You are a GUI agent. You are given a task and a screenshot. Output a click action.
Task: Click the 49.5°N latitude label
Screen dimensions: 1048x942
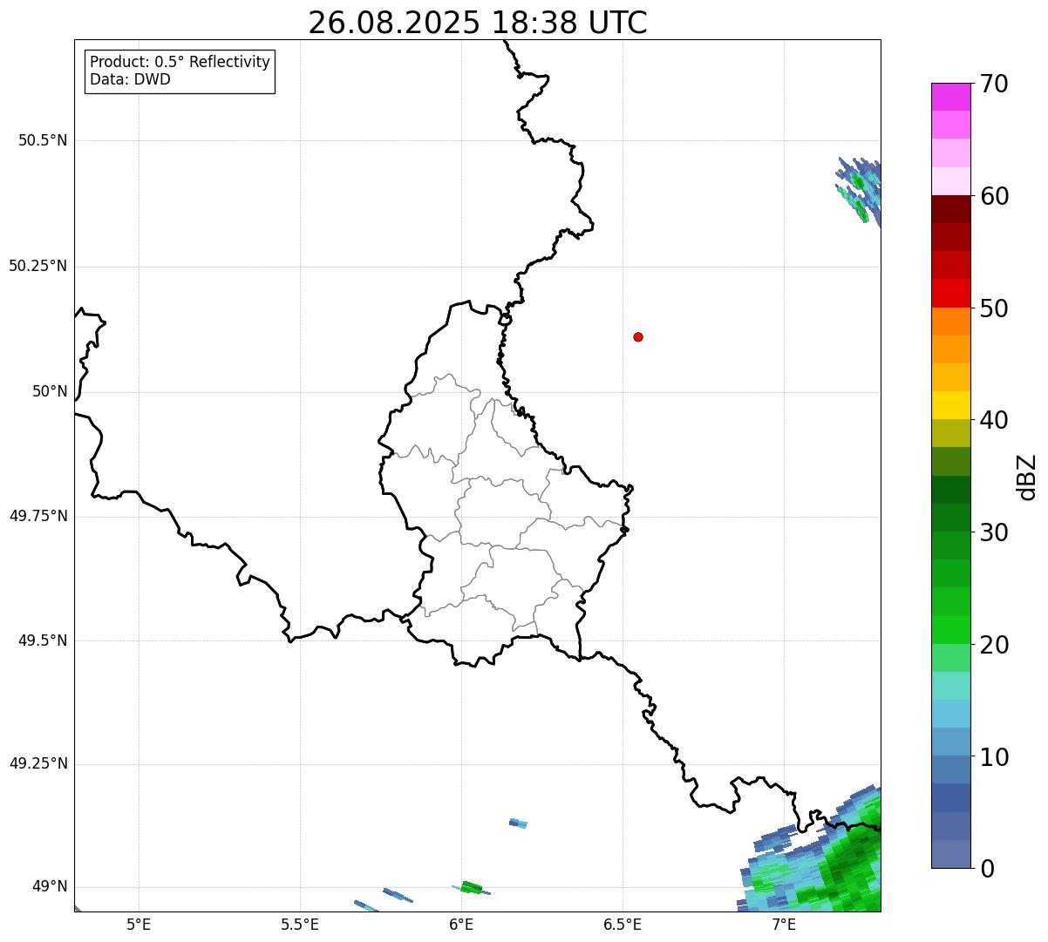point(43,640)
